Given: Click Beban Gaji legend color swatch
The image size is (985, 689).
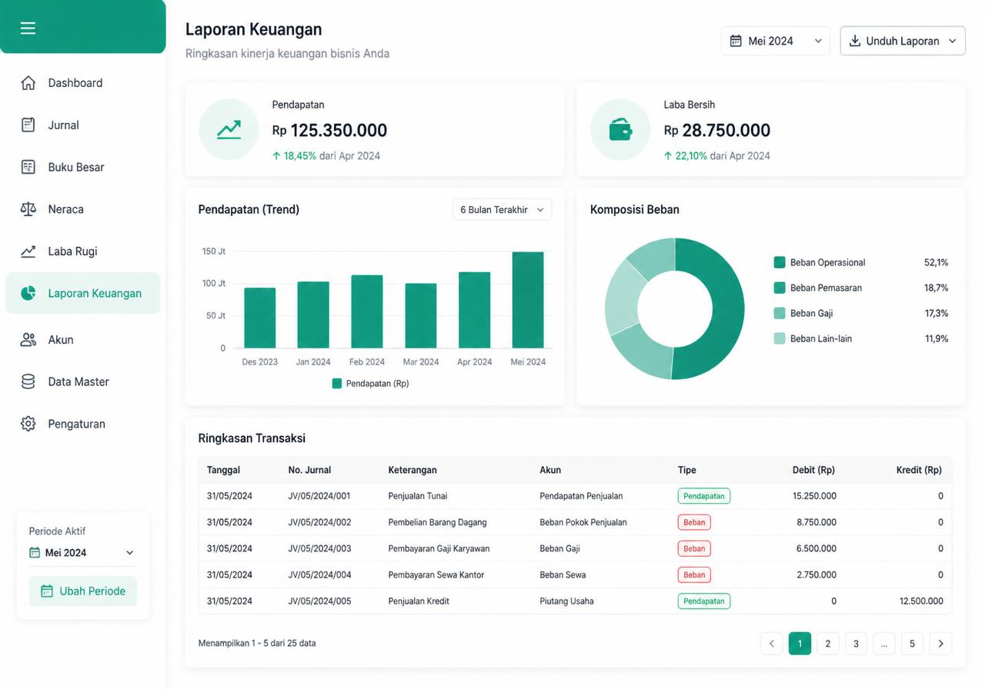Looking at the screenshot, I should click(x=780, y=313).
